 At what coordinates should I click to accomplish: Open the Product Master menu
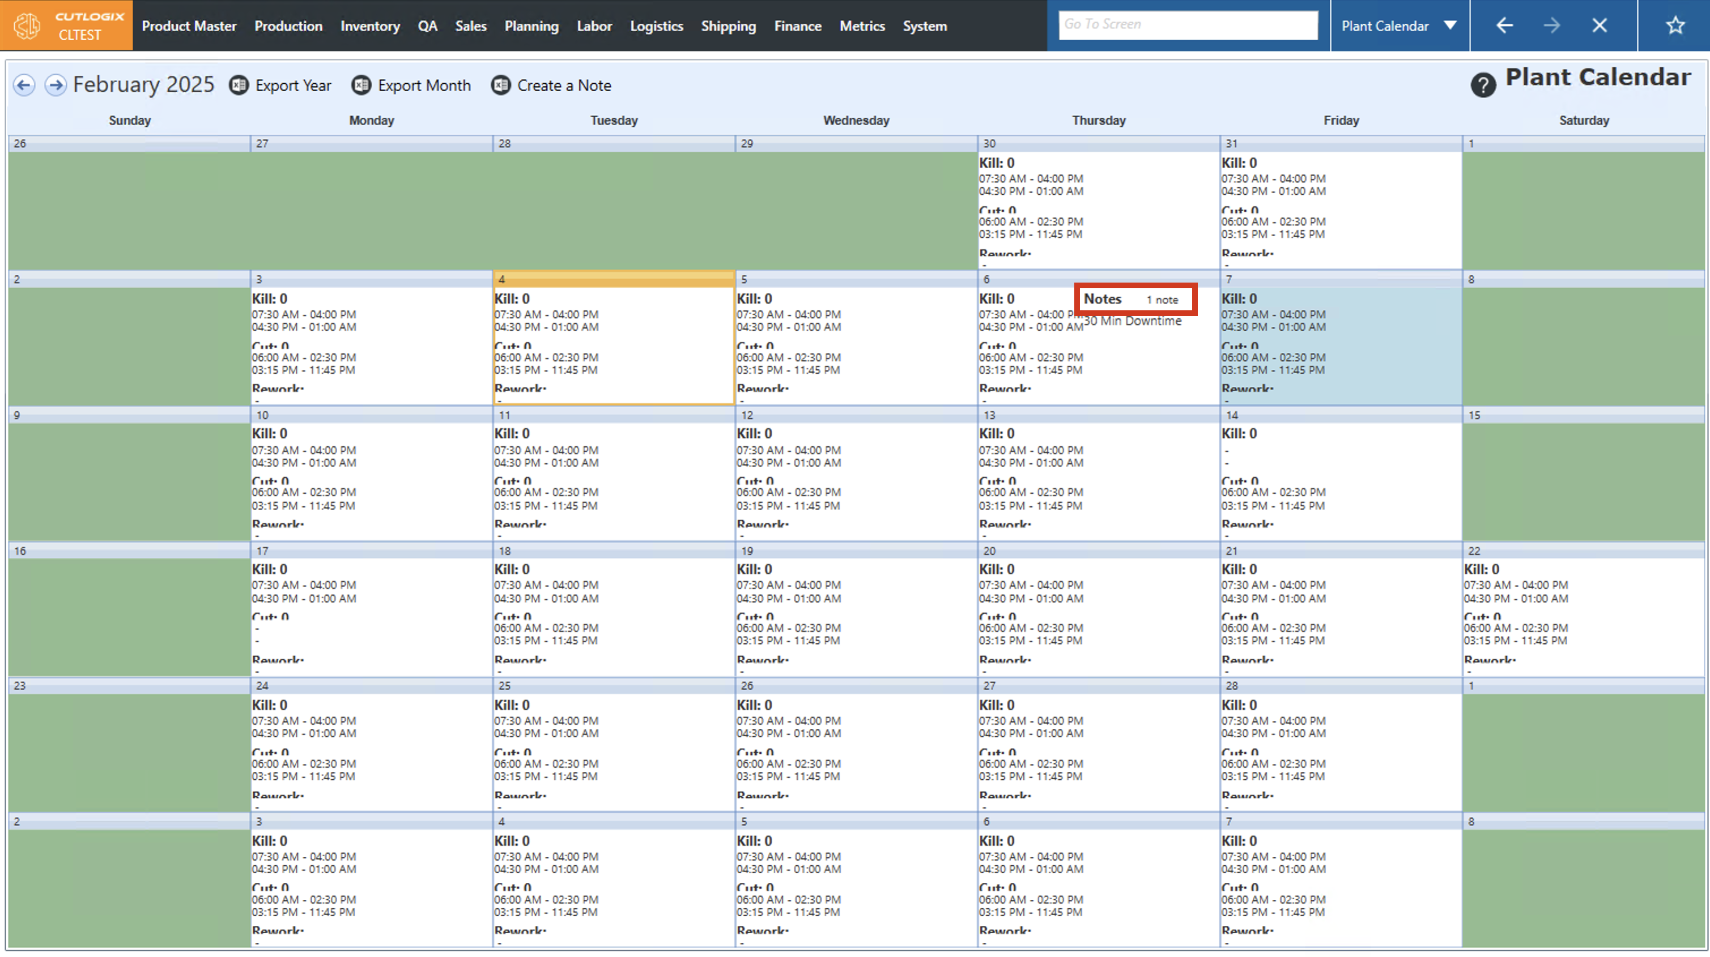pos(189,26)
